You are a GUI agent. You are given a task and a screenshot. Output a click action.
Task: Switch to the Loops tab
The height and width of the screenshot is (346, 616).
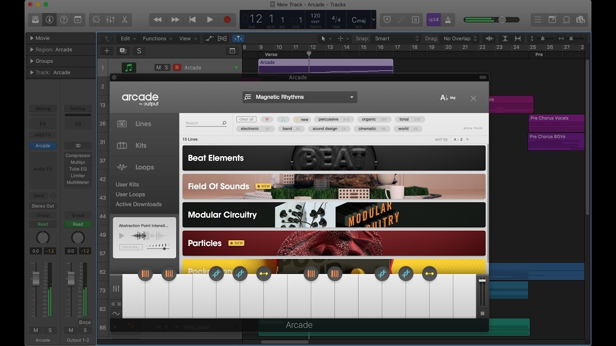click(x=144, y=167)
